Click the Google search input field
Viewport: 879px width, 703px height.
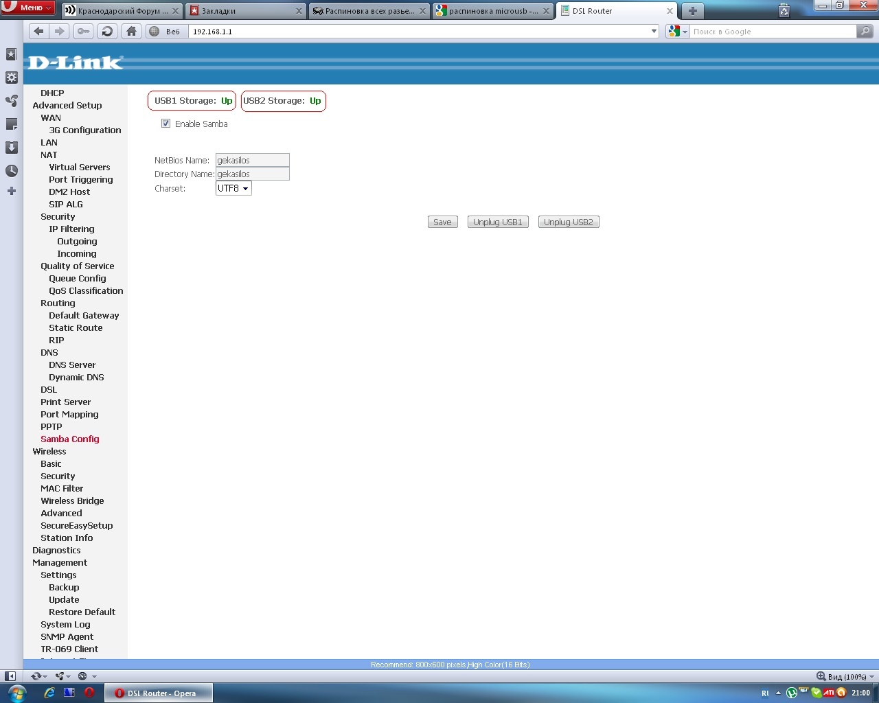(773, 31)
